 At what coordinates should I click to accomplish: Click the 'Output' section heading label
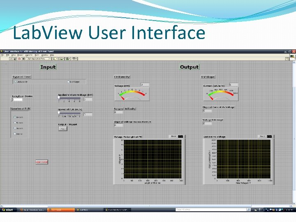tap(189, 67)
